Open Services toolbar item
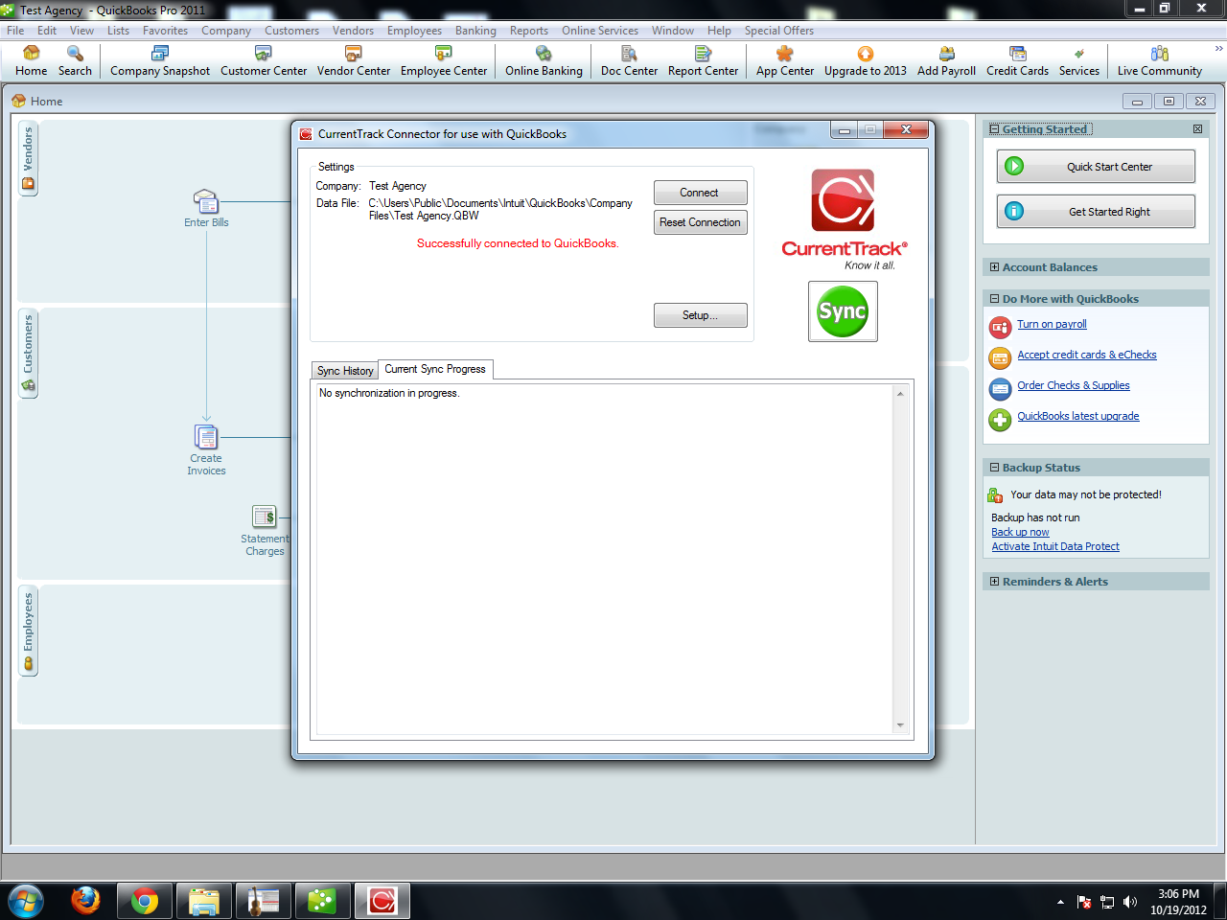The height and width of the screenshot is (920, 1227). 1079,61
